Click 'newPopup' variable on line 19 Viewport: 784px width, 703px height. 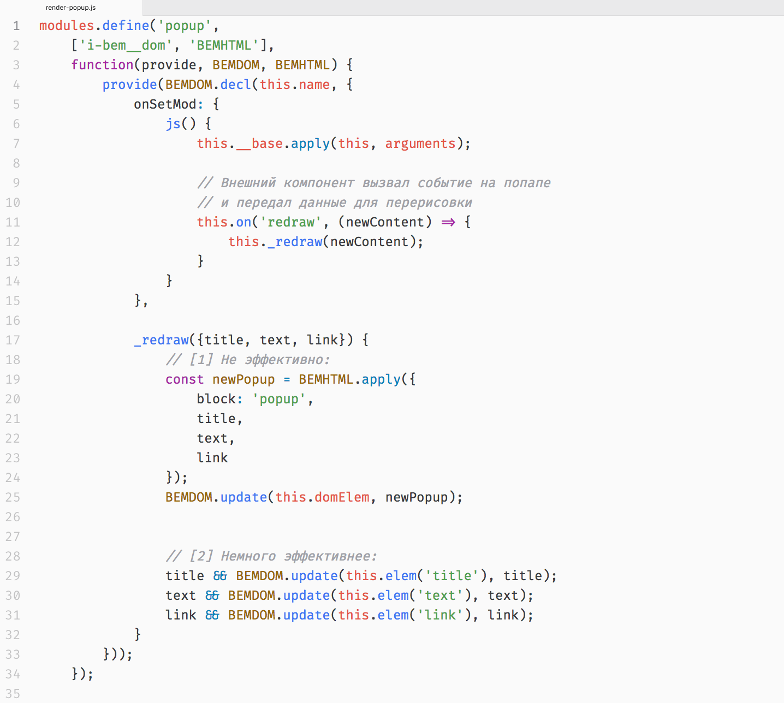(x=243, y=379)
